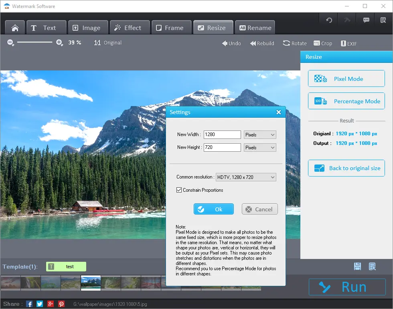Open the Rename tab

pos(255,28)
